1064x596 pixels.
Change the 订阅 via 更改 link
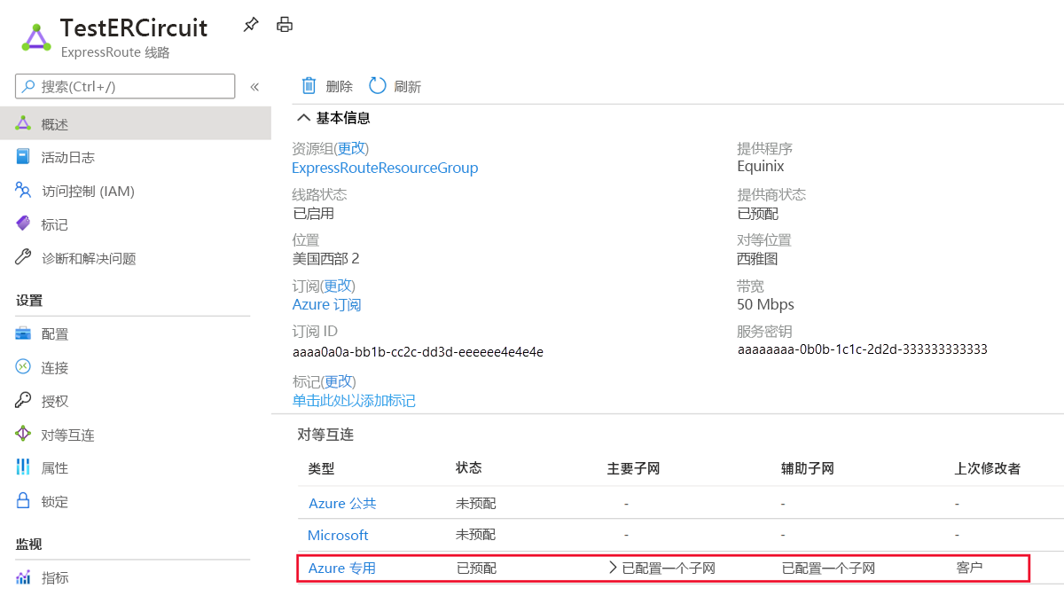pos(338,286)
